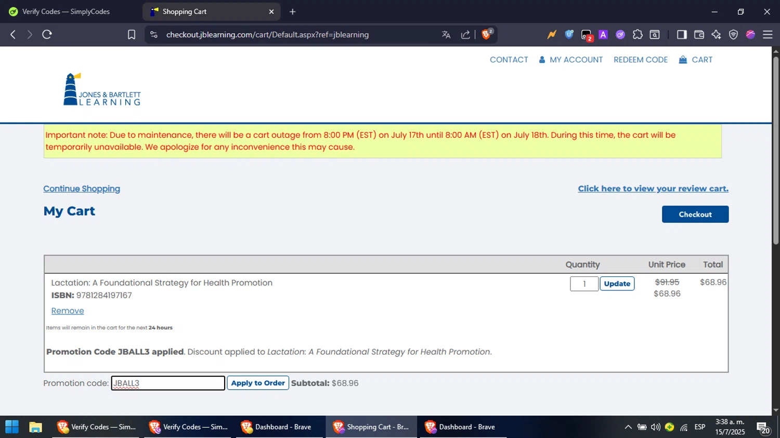Click the Jones & Bartlett Learning logo
This screenshot has width=780, height=438.
coord(102,89)
